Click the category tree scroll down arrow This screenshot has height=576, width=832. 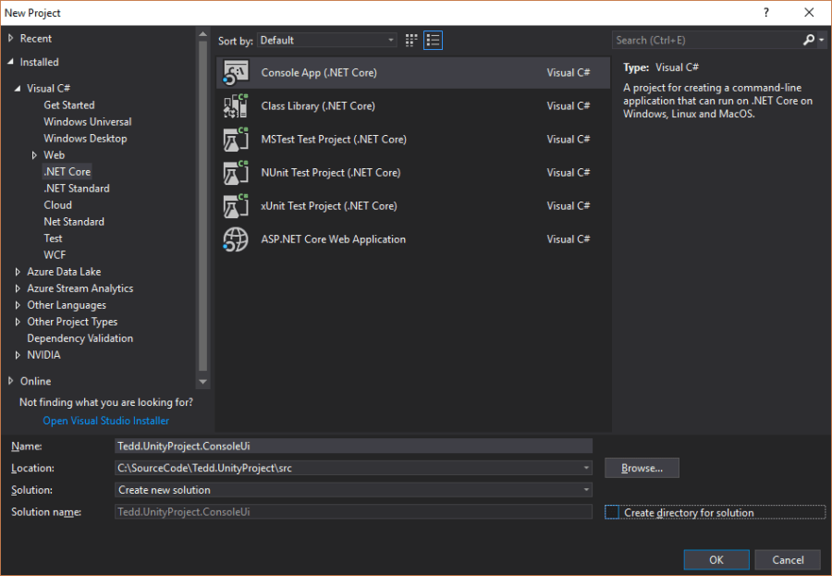(x=202, y=381)
